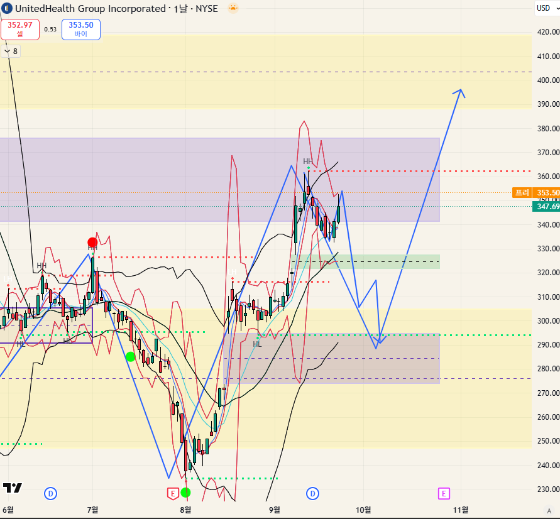This screenshot has width=560, height=519.
Task: Click the 11월 label on time axis
Action: [x=461, y=510]
